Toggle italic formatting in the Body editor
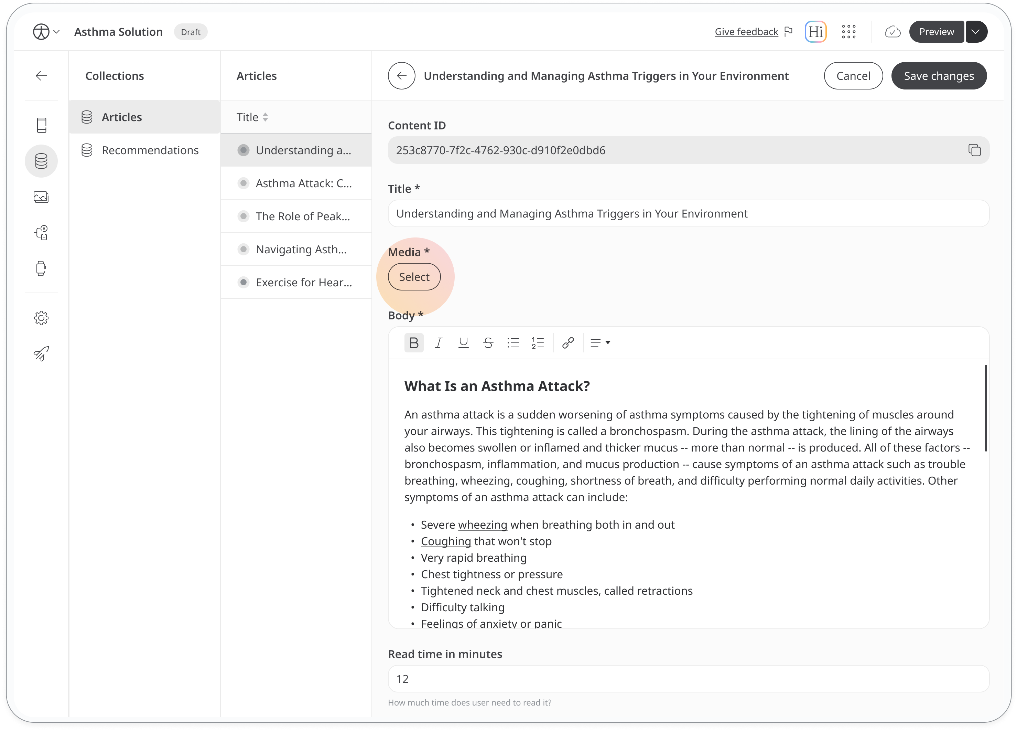The width and height of the screenshot is (1017, 731). click(x=439, y=343)
